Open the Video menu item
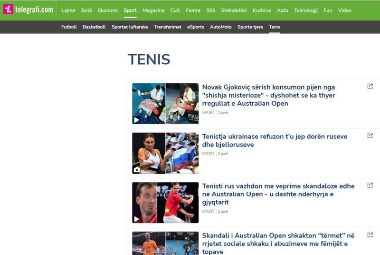This screenshot has height=255, width=380. click(x=345, y=10)
